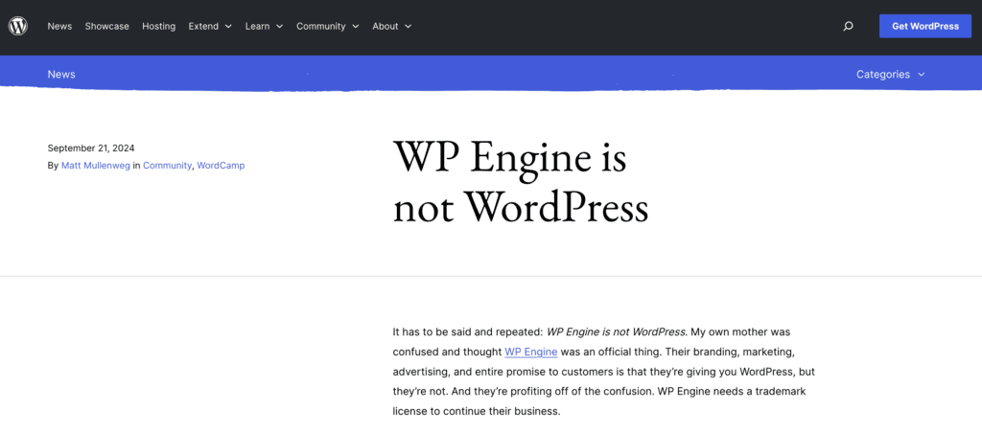This screenshot has height=433, width=982.
Task: Open the Community category link in byline
Action: pyautogui.click(x=167, y=166)
